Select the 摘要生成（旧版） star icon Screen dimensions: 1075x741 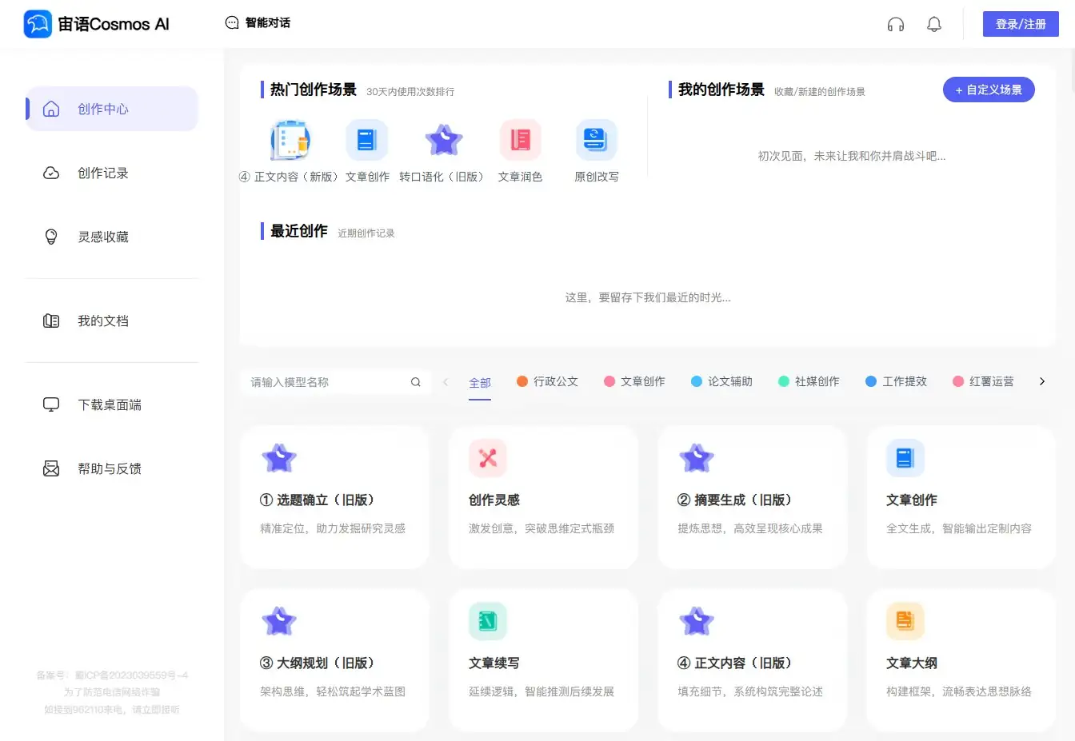click(697, 458)
